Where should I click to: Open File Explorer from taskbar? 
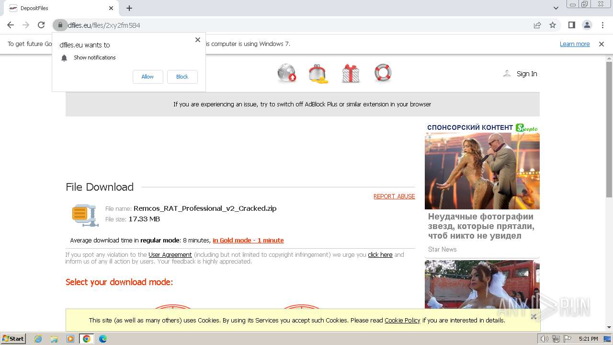pos(54,339)
